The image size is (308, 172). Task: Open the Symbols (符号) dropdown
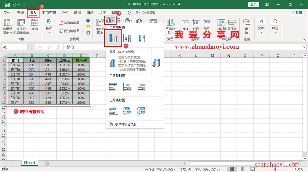coord(275,25)
